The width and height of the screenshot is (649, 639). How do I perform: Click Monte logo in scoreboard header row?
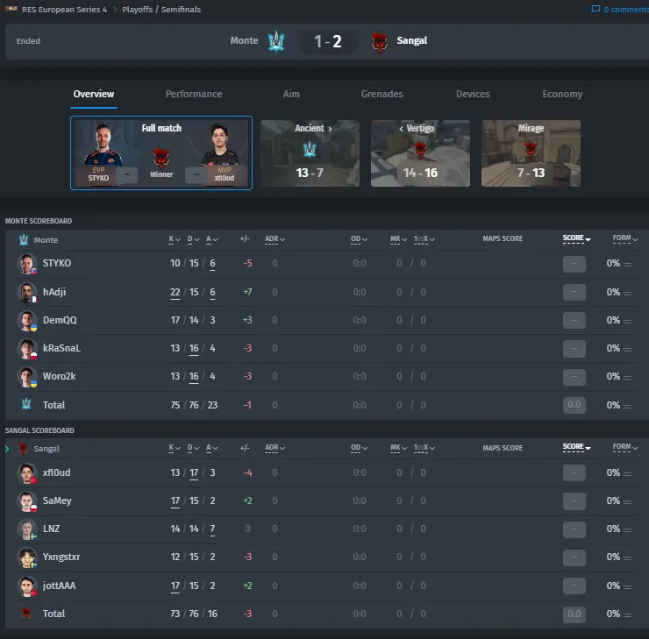[24, 240]
